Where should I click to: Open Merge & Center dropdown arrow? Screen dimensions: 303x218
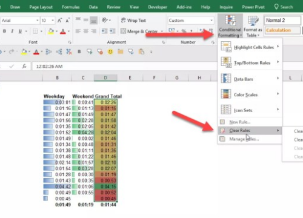click(162, 31)
